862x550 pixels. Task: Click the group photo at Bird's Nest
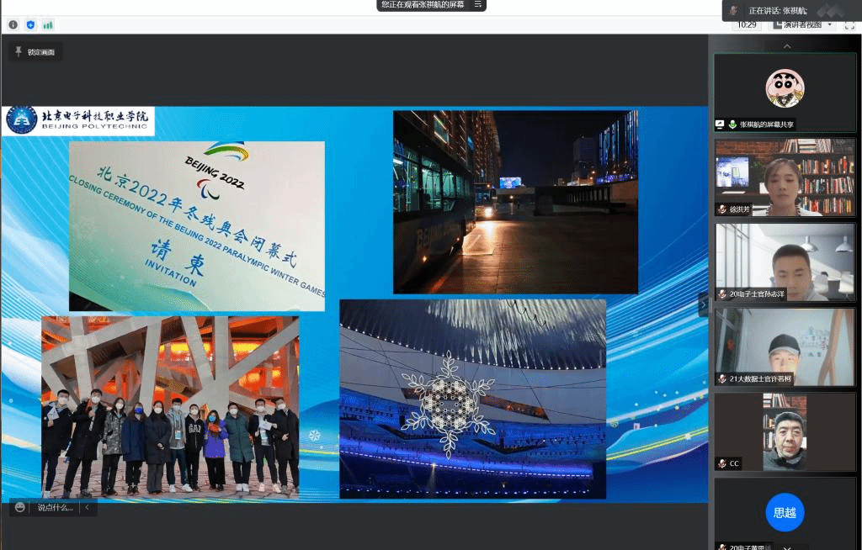pos(170,406)
